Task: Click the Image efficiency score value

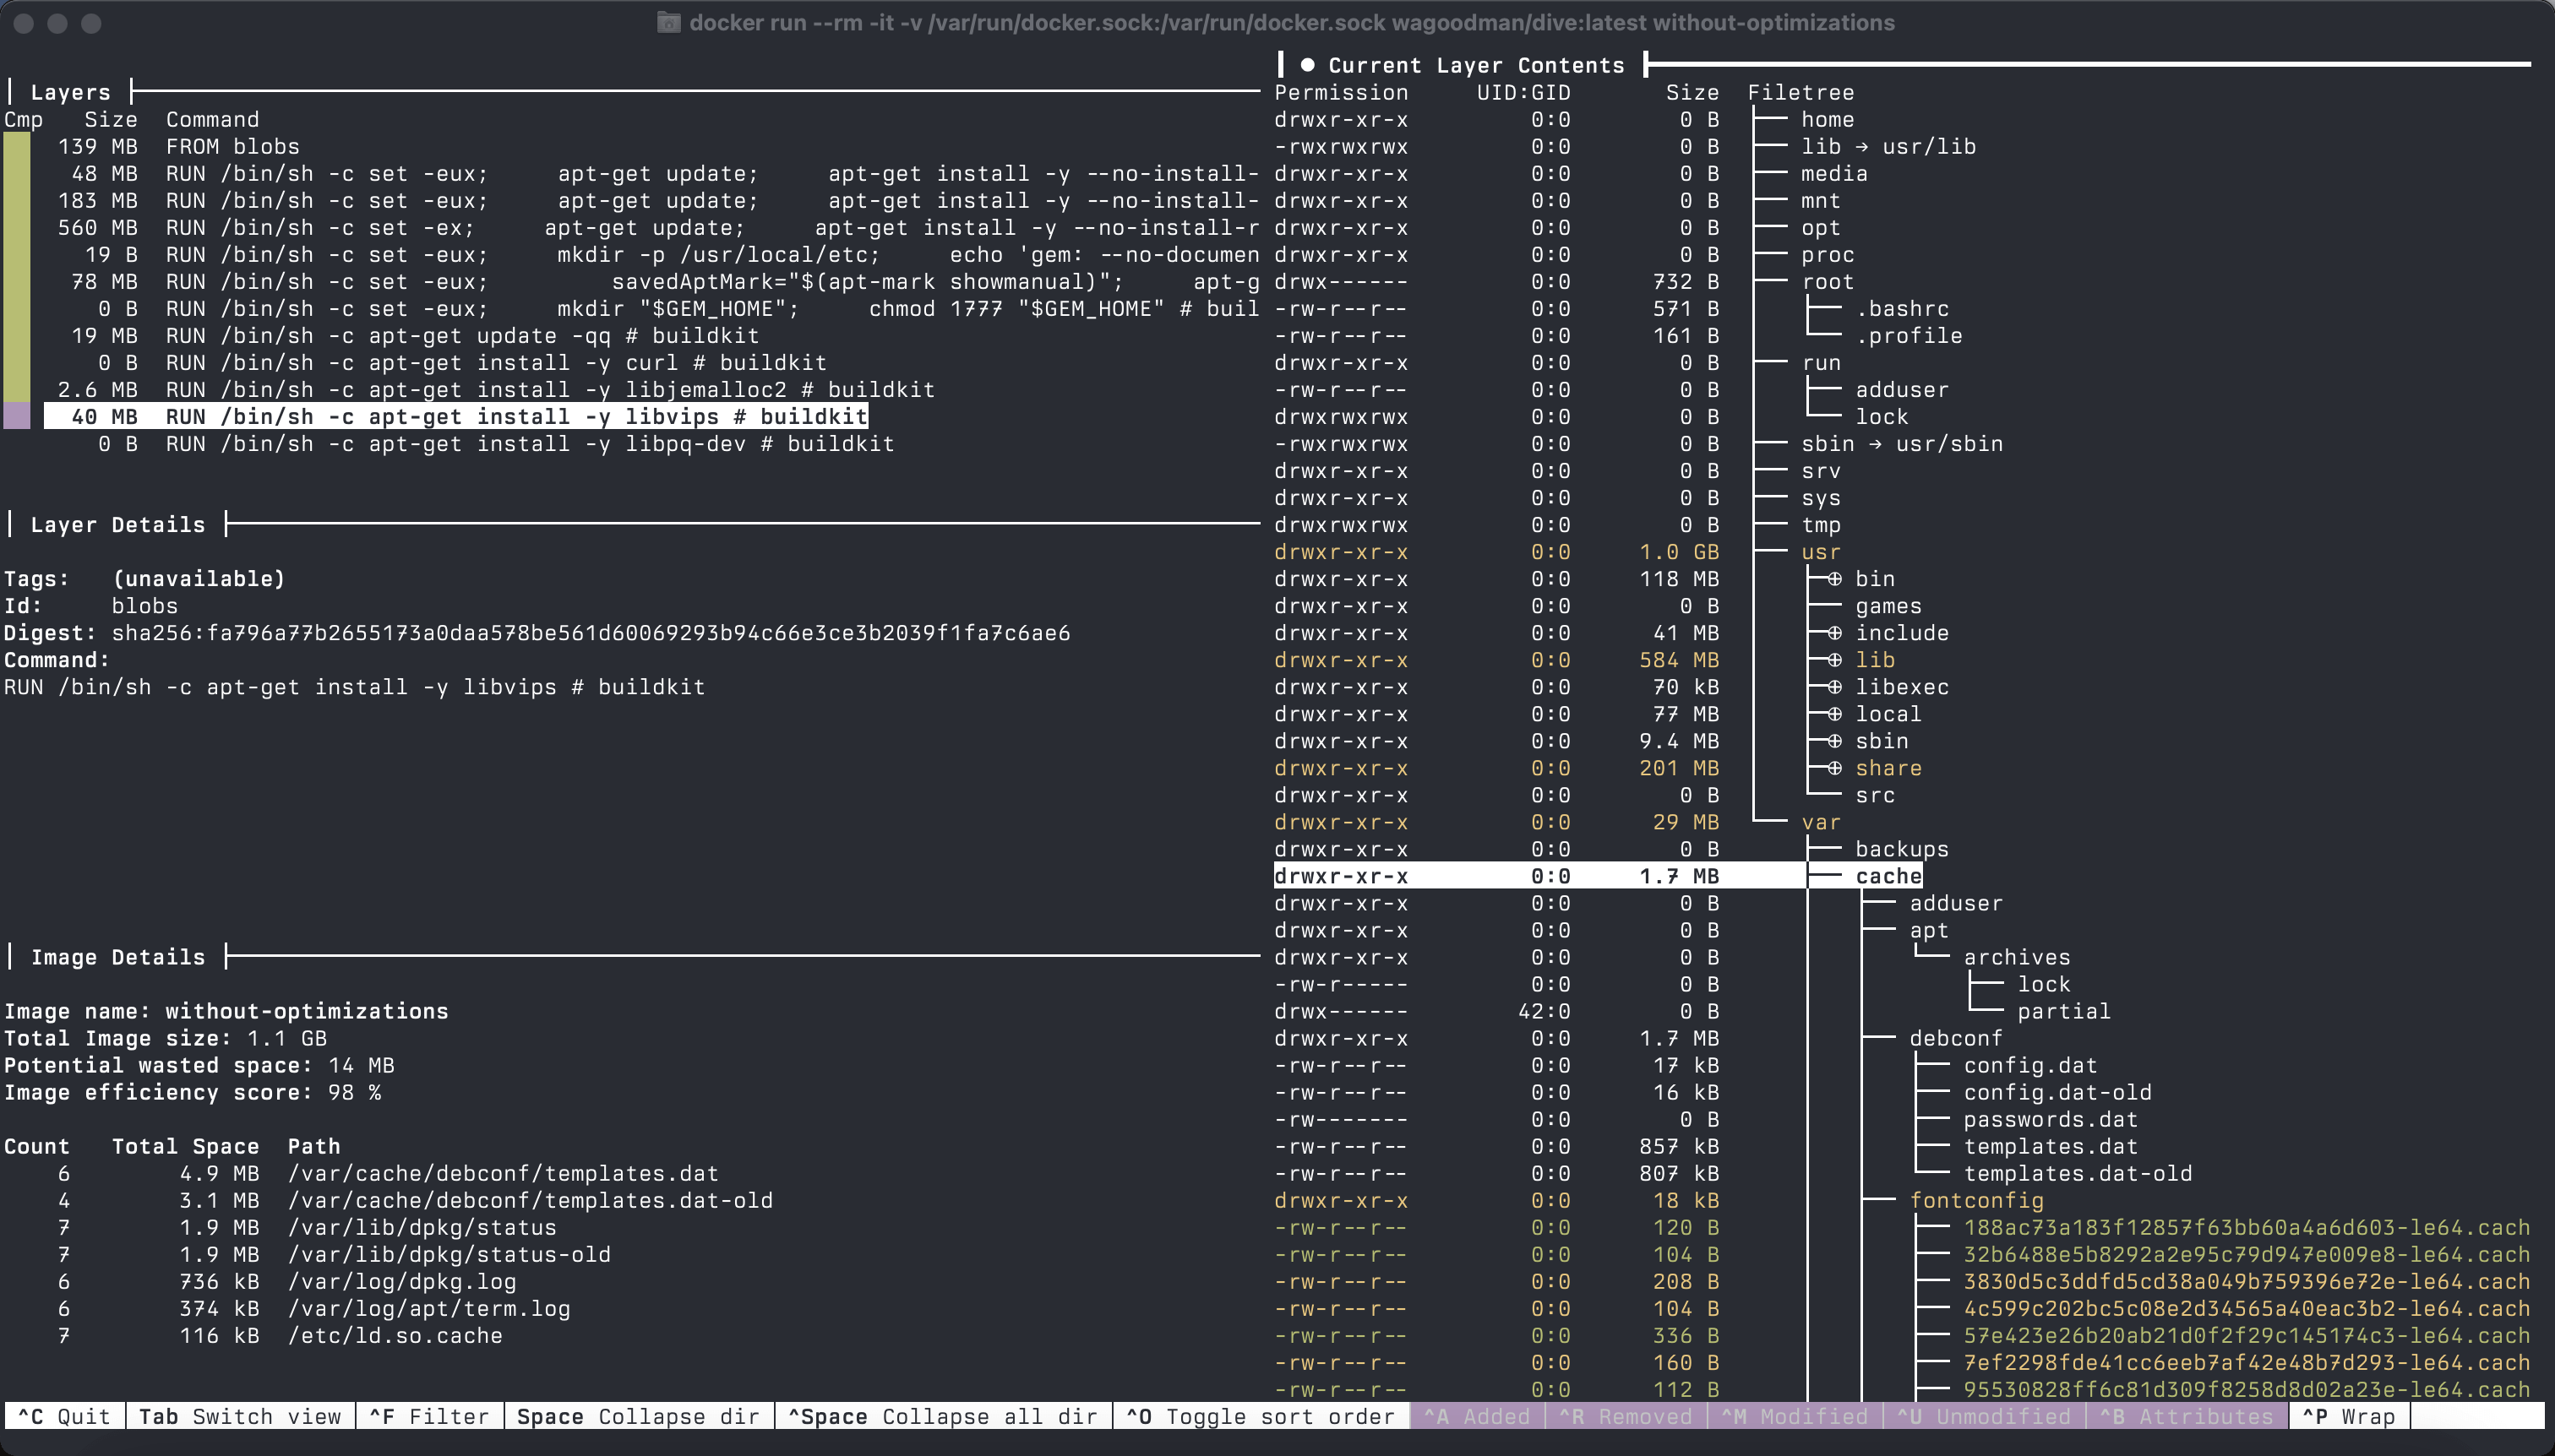Action: click(354, 1092)
